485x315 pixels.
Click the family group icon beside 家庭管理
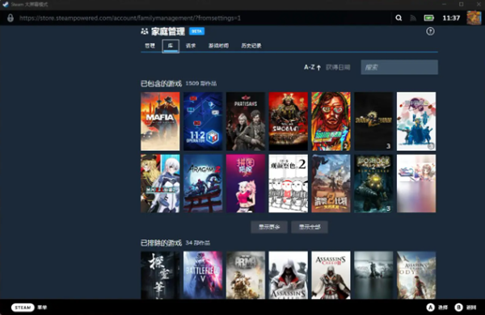point(145,31)
